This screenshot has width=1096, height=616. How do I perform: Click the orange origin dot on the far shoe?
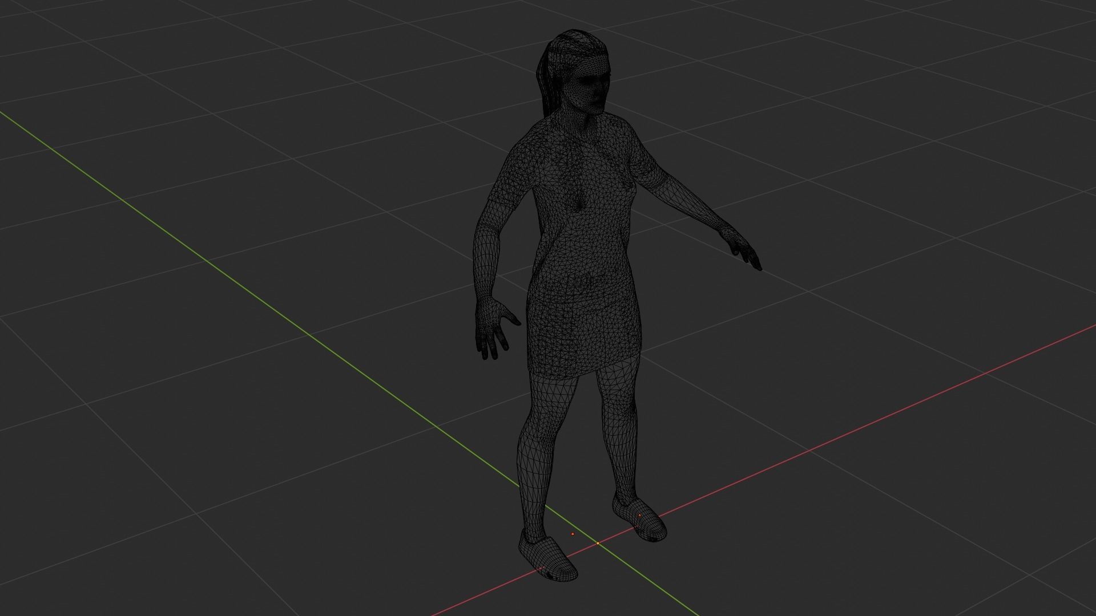639,516
